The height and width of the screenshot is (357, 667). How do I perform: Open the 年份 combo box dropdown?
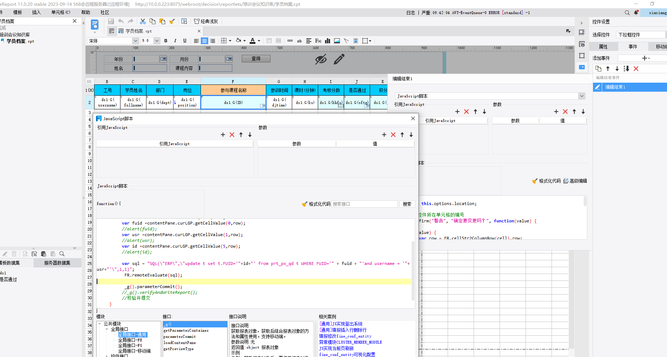pos(163,59)
